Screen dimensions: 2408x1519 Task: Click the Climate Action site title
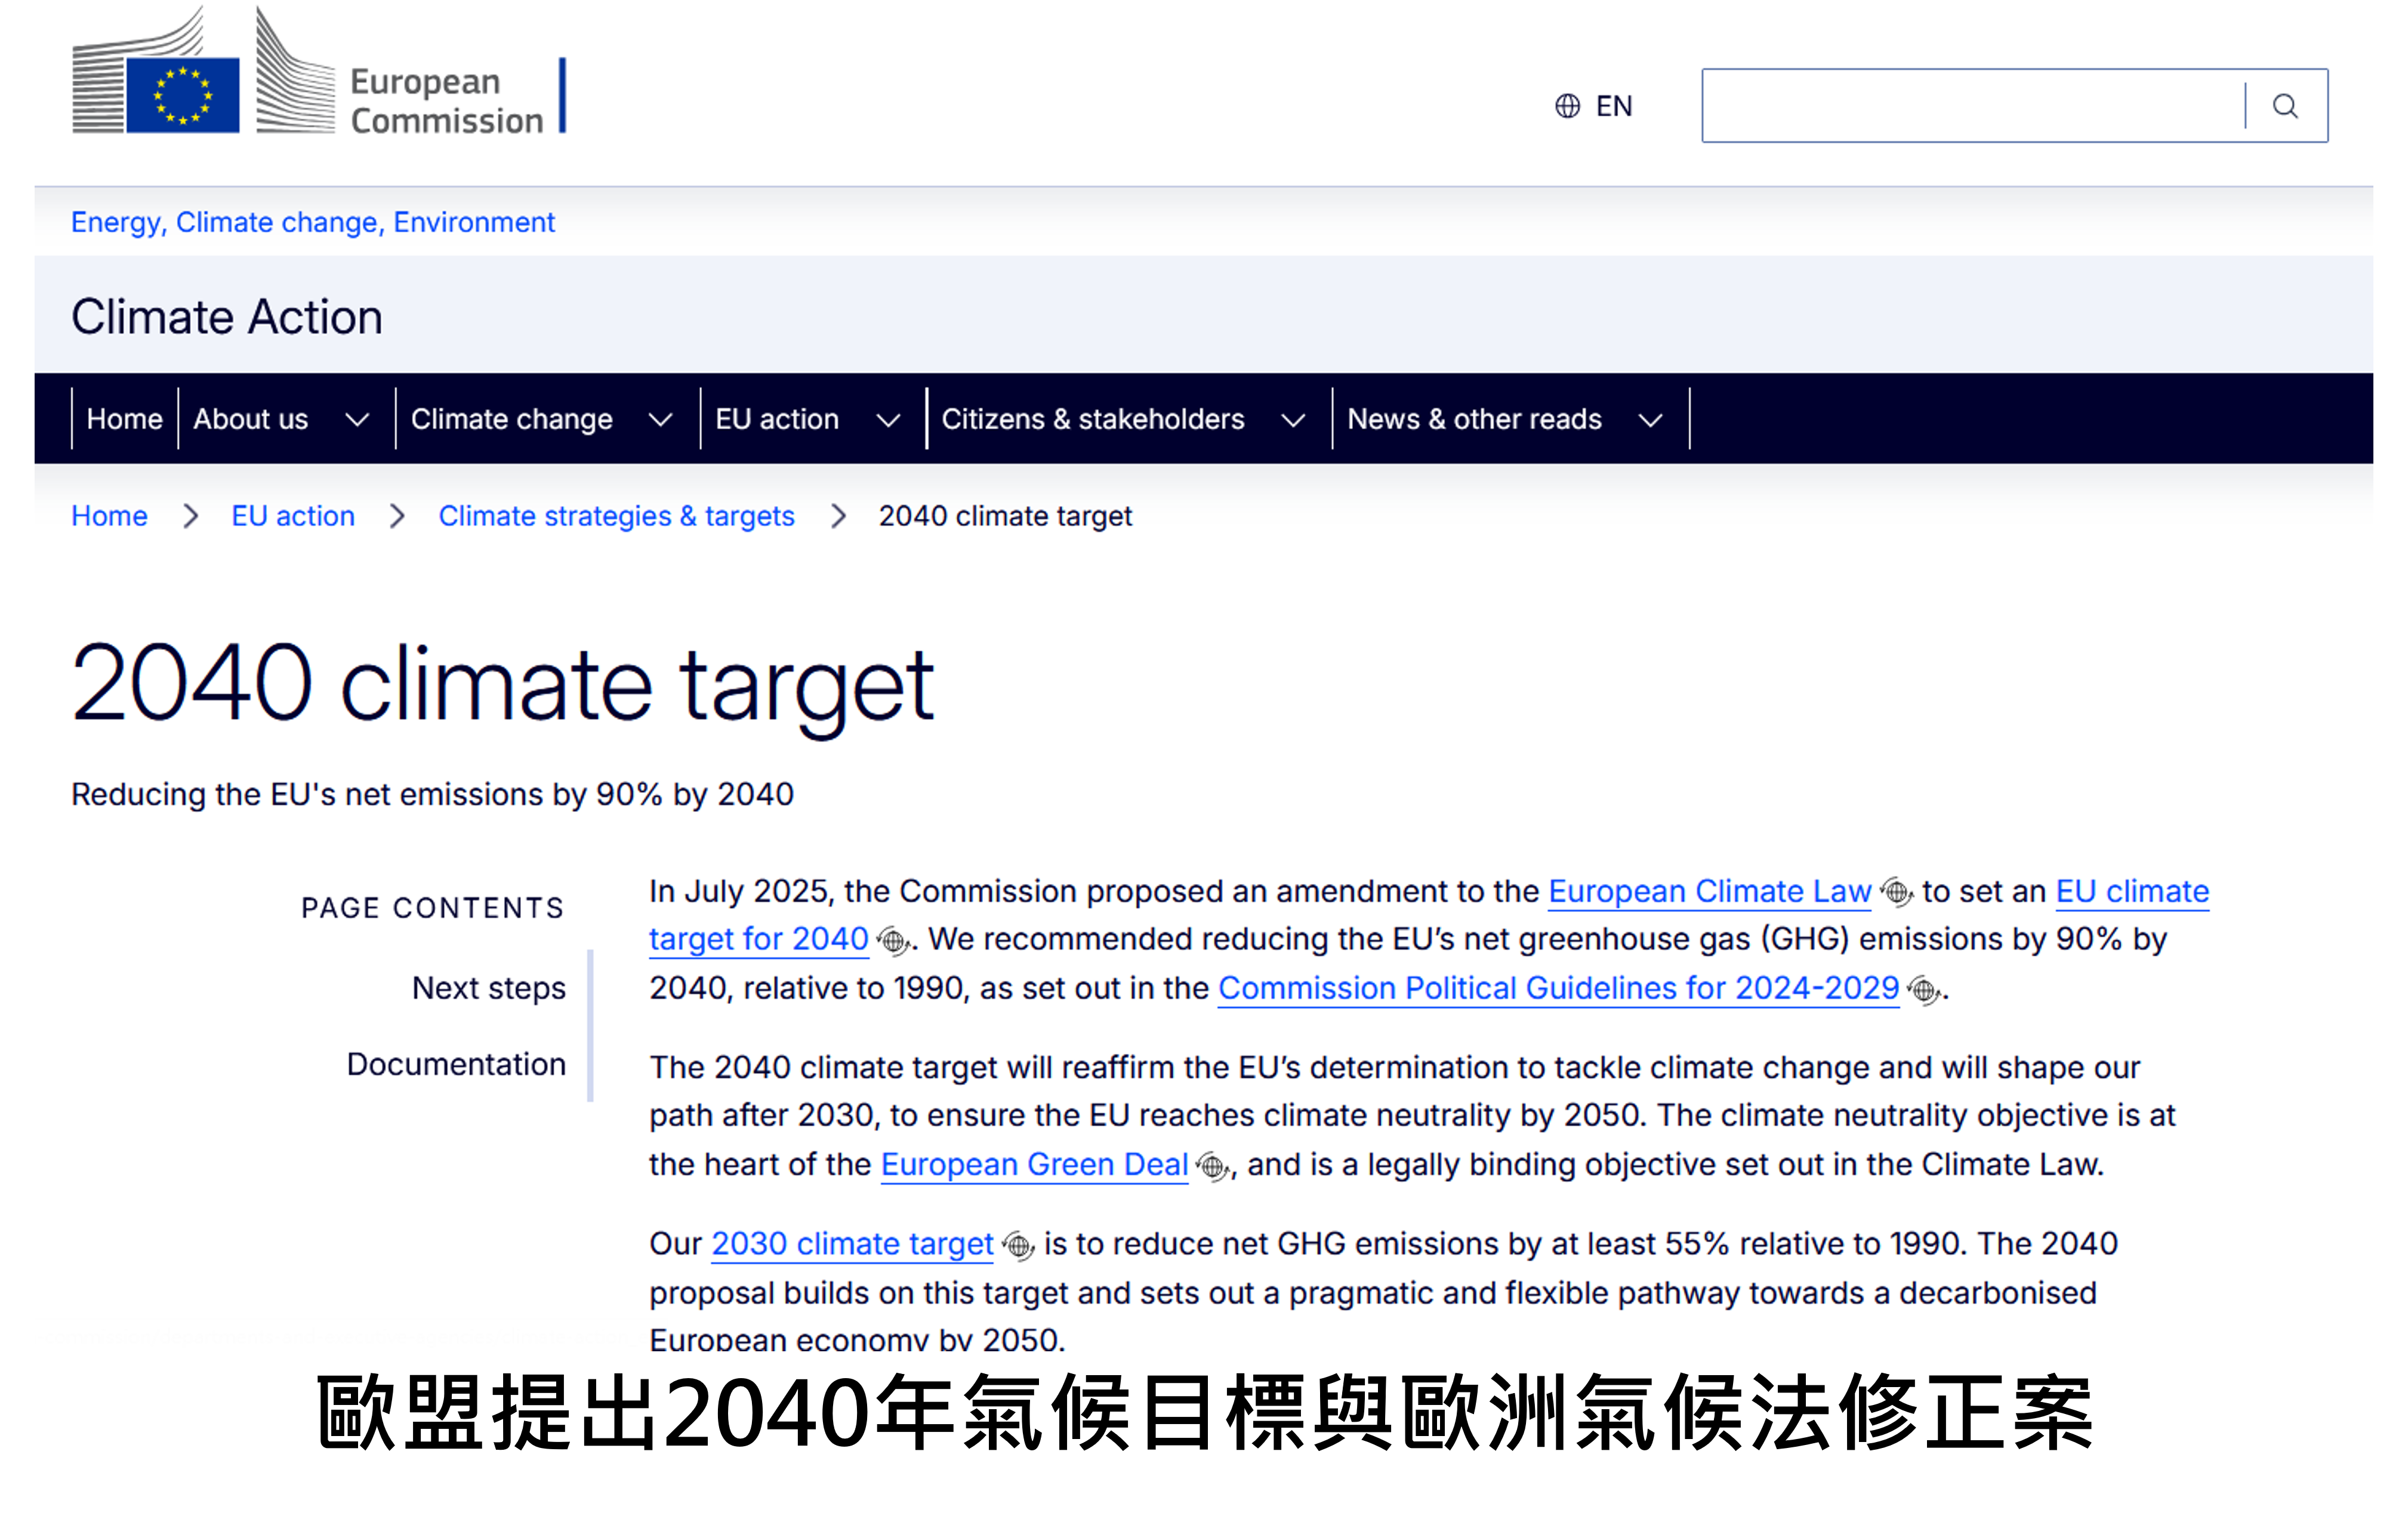(x=227, y=317)
